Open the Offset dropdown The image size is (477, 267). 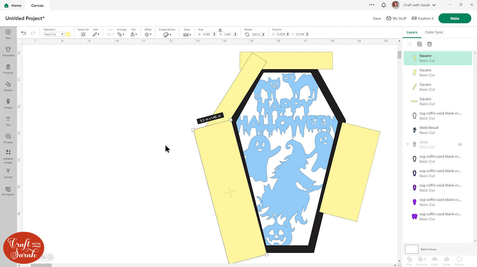pyautogui.click(x=148, y=34)
